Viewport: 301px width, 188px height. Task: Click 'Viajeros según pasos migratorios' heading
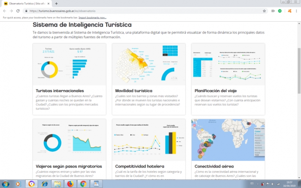pyautogui.click(x=69, y=166)
